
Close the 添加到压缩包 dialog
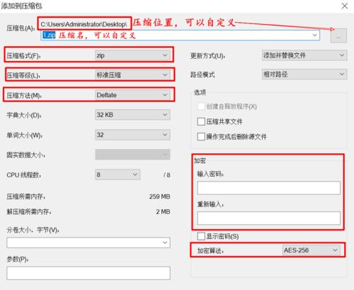[x=345, y=6]
